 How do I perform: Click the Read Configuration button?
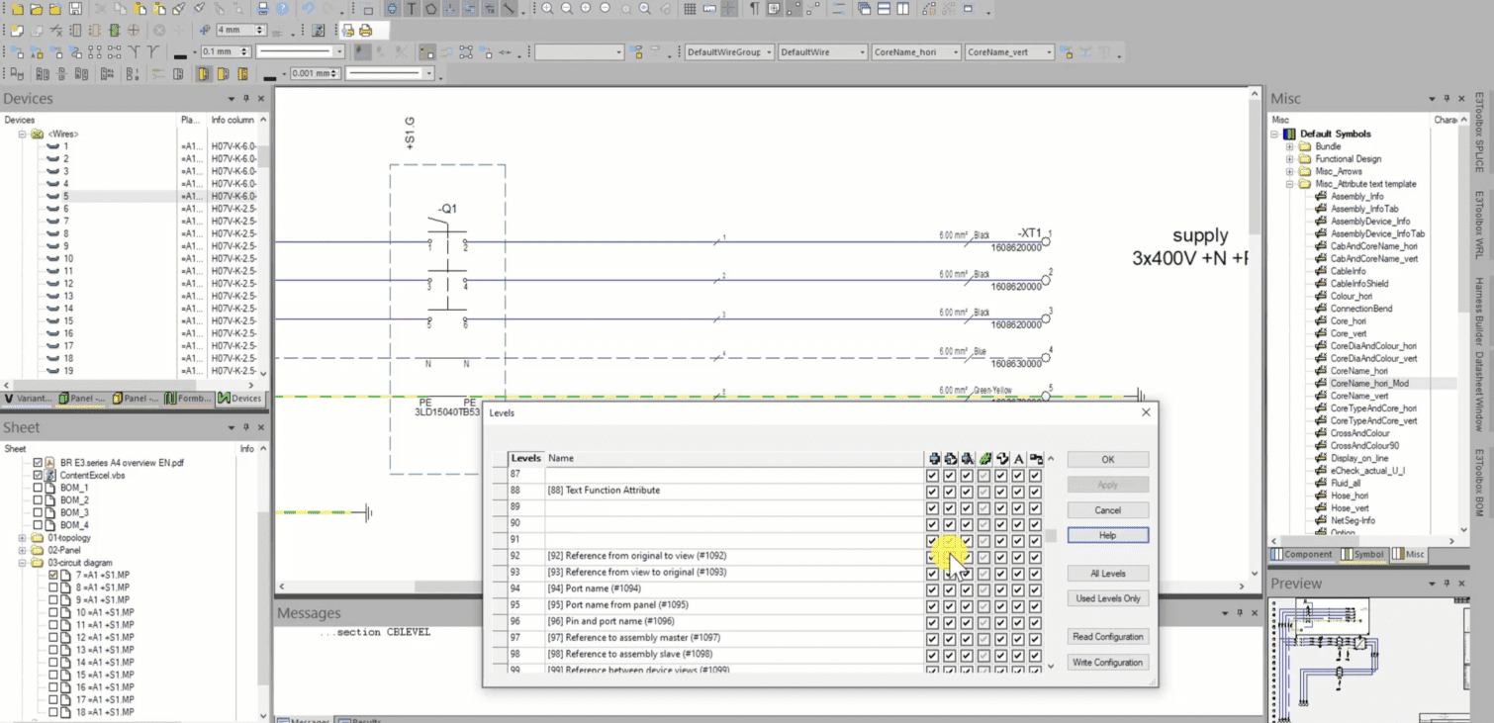coord(1107,637)
